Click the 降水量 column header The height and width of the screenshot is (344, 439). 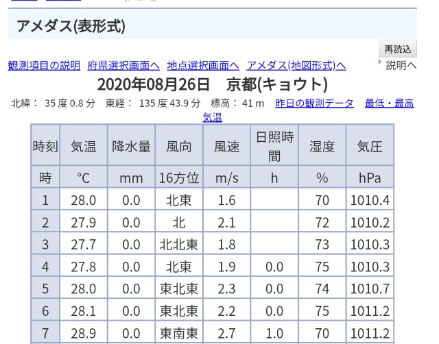131,145
